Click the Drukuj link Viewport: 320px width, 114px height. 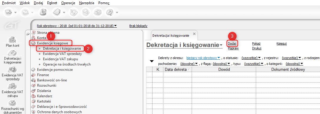click(x=257, y=48)
